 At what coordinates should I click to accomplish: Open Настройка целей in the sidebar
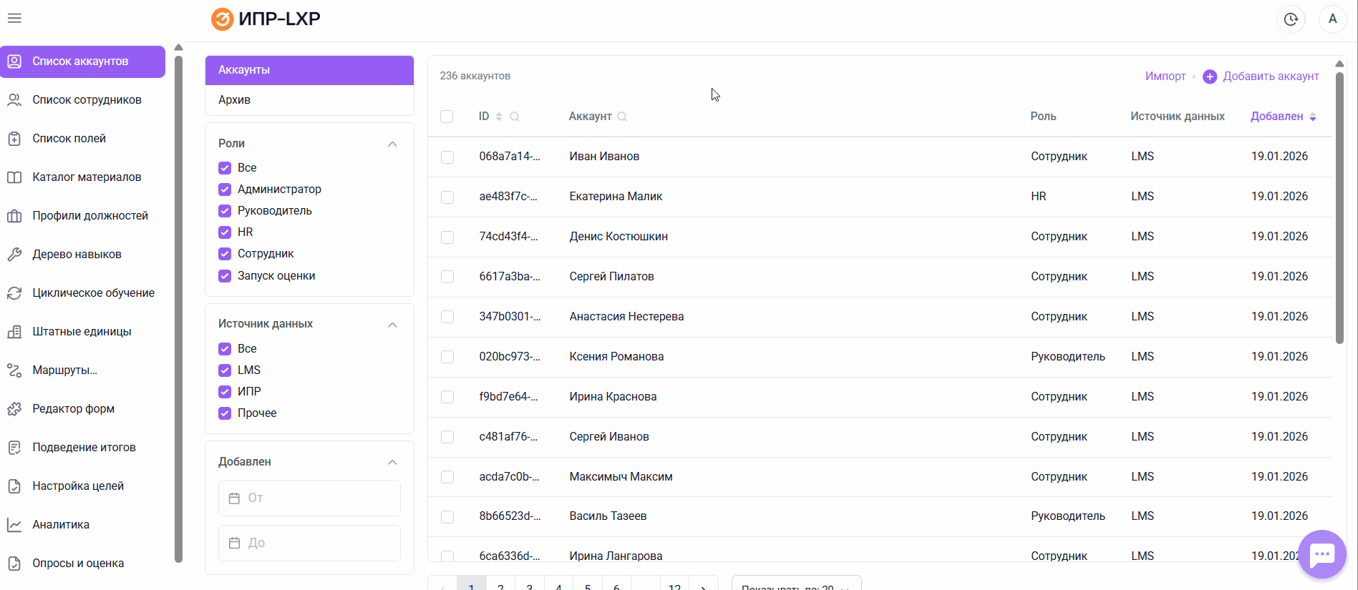[x=82, y=486]
